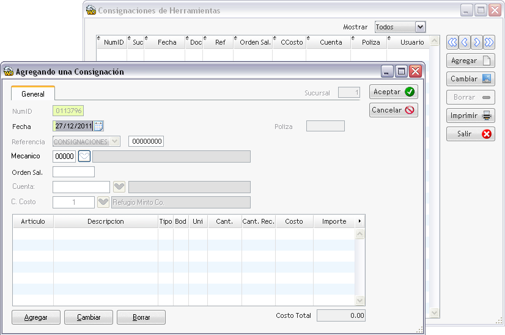This screenshot has width=505, height=335.
Task: Open the Fecha calendar picker icon
Action: point(99,126)
